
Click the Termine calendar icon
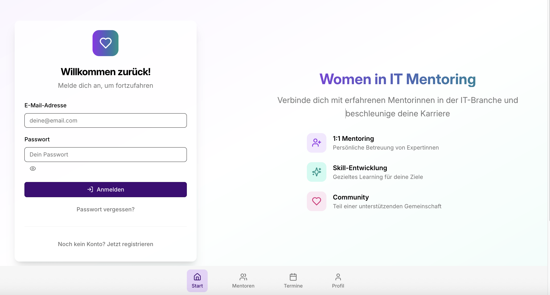point(293,277)
